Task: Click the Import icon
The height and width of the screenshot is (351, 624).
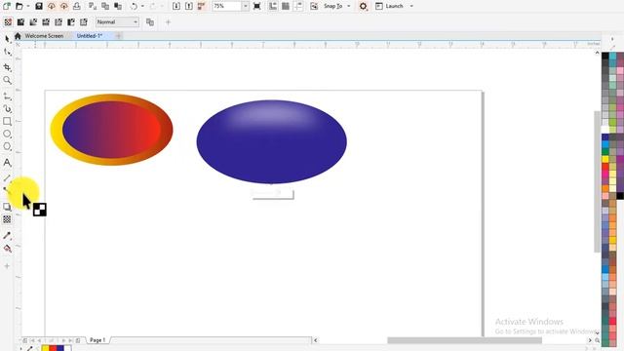Action: coord(176,6)
